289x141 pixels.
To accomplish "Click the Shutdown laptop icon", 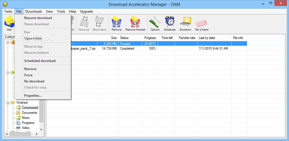I will 185,22.
